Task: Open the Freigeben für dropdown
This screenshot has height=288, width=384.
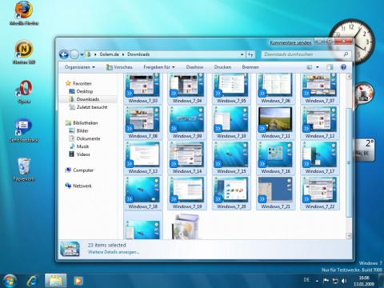Action: click(159, 67)
